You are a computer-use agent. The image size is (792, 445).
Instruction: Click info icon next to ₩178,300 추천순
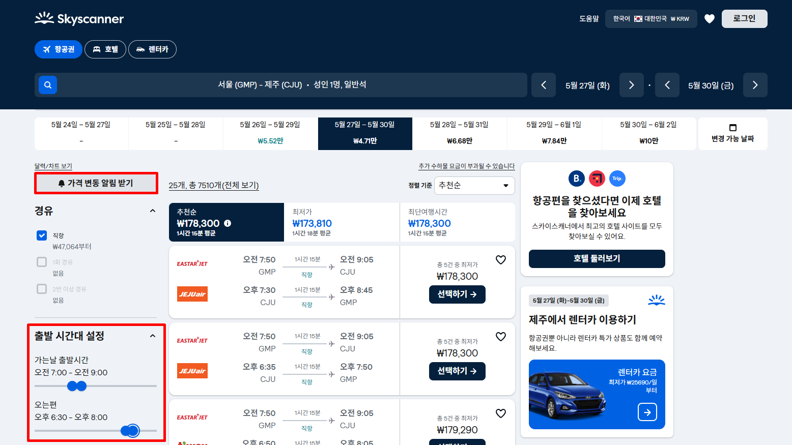pyautogui.click(x=228, y=223)
